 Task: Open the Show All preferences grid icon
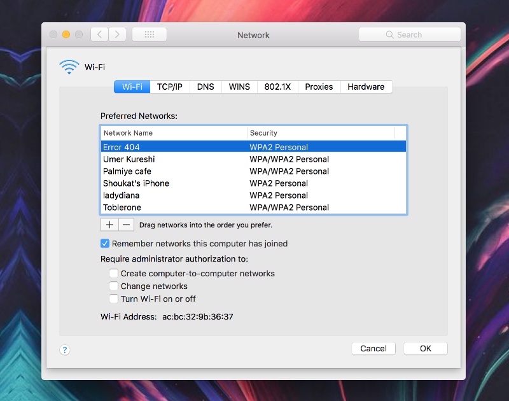pos(149,34)
